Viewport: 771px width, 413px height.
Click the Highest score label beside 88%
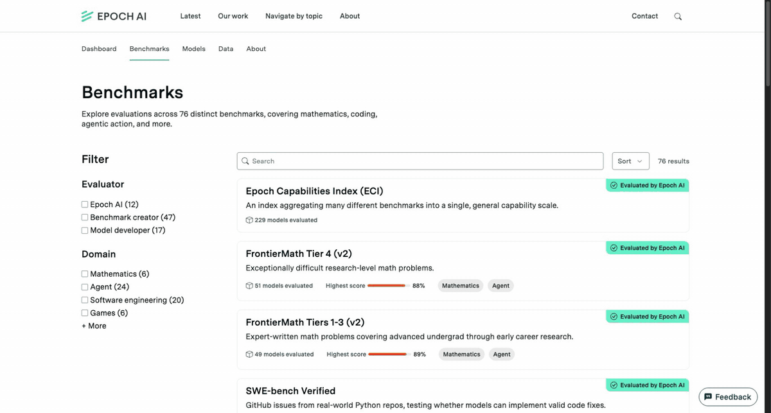coord(346,286)
